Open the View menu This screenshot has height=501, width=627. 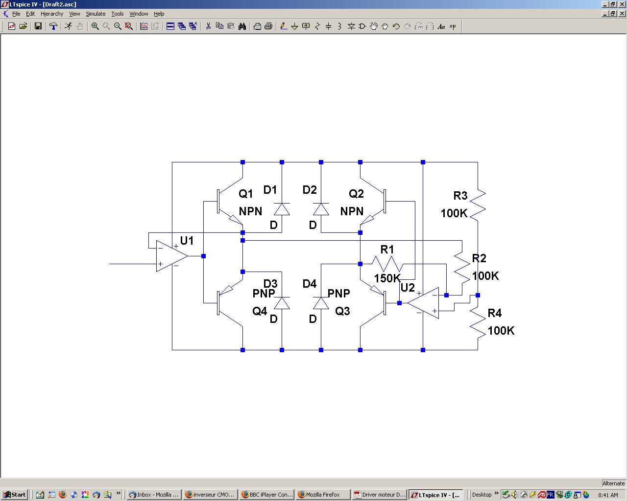tap(74, 14)
